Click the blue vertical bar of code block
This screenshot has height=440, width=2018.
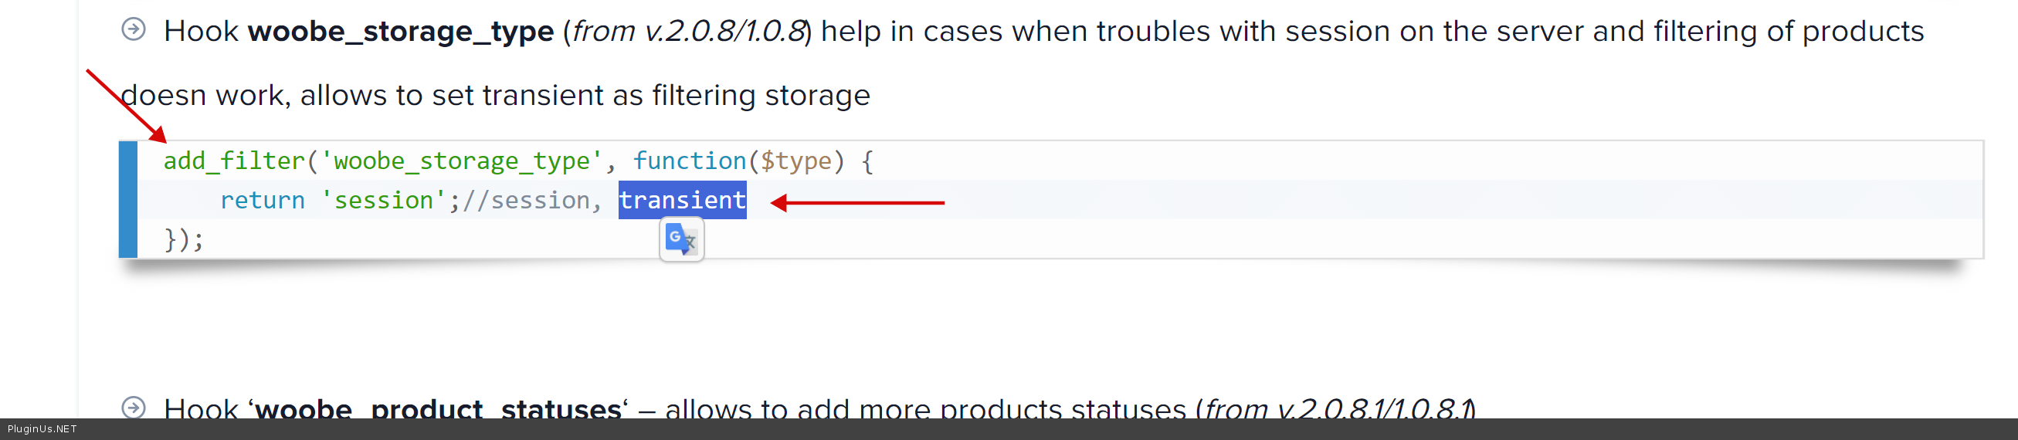(127, 200)
